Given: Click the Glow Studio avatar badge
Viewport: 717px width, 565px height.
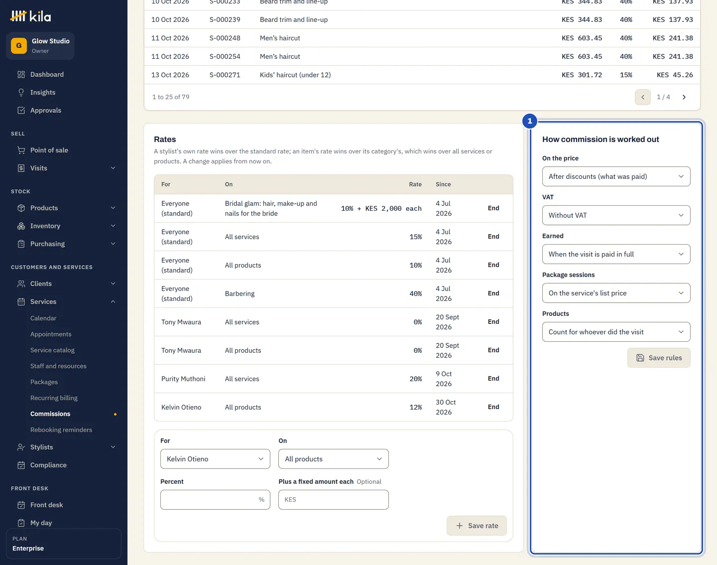Looking at the screenshot, I should [x=19, y=45].
